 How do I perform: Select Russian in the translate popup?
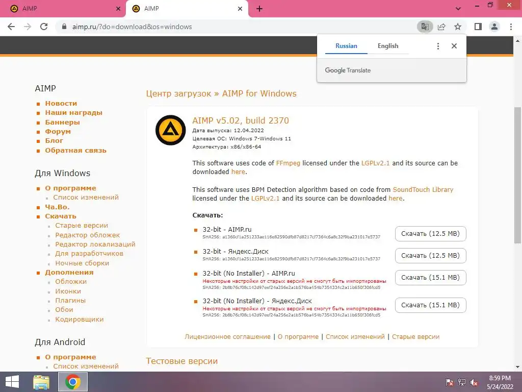pyautogui.click(x=346, y=46)
